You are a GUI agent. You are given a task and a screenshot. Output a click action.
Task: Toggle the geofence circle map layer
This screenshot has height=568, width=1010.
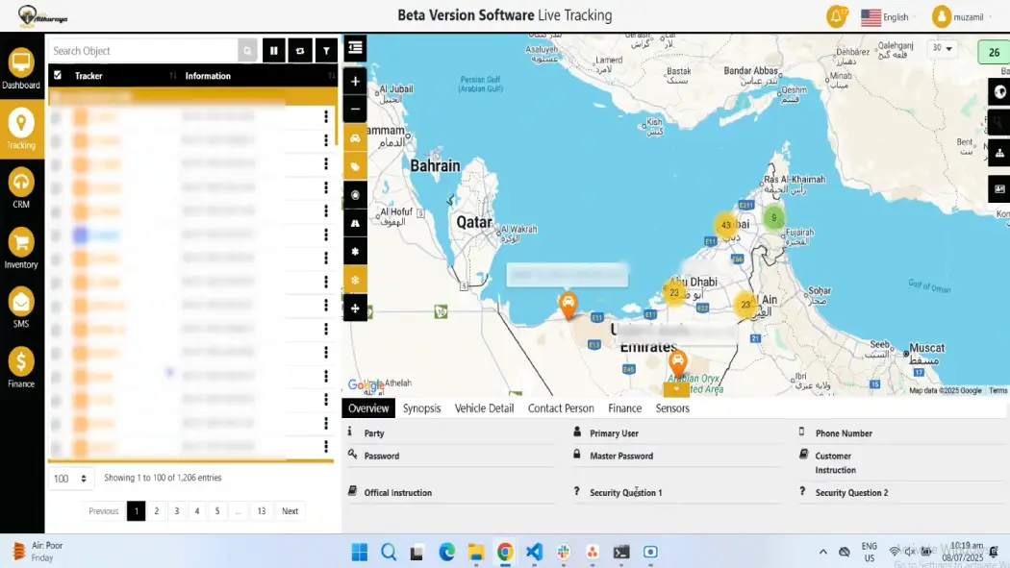[x=355, y=195]
